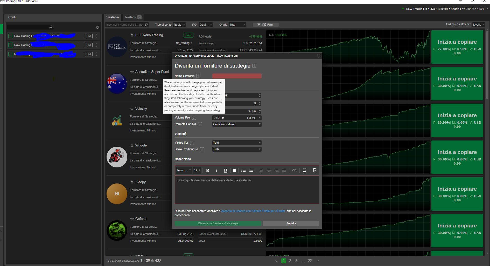The width and height of the screenshot is (490, 266).
Task: Click search magnifier in strategy name filter
Action: point(146,25)
